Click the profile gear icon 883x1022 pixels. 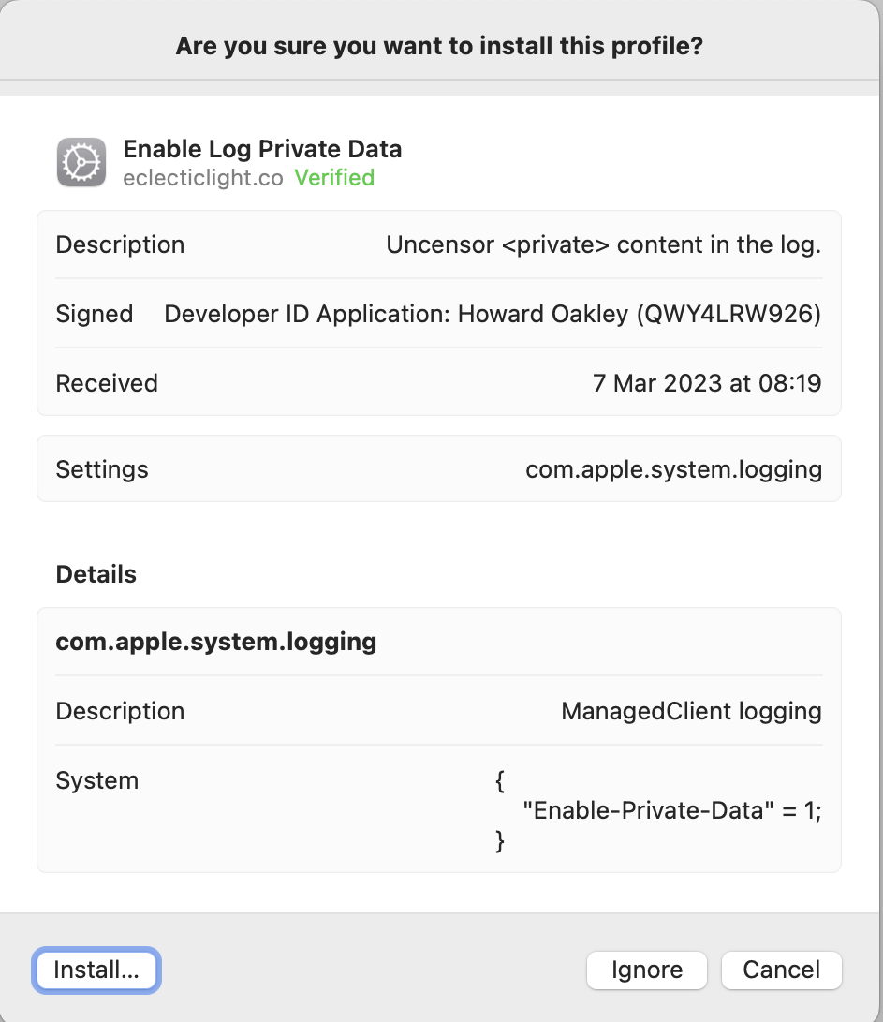pyautogui.click(x=81, y=163)
